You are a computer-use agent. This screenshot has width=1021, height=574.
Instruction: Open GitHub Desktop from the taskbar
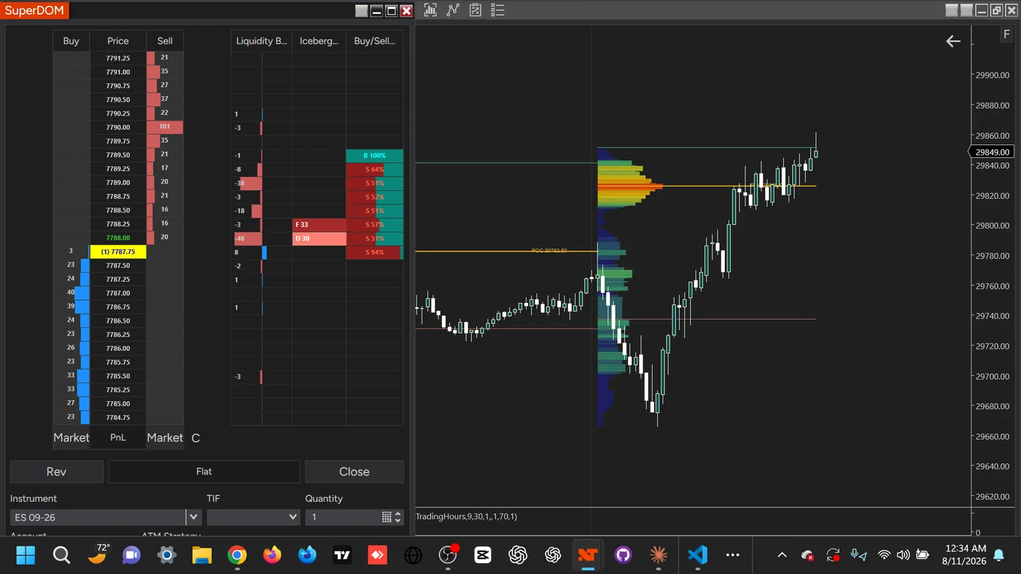click(x=623, y=556)
